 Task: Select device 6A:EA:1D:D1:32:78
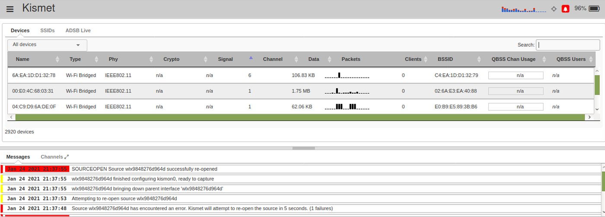click(34, 75)
